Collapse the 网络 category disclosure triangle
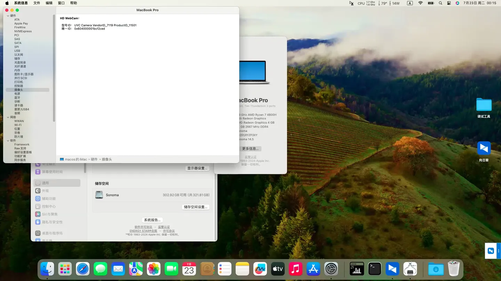The width and height of the screenshot is (501, 281). (8, 117)
